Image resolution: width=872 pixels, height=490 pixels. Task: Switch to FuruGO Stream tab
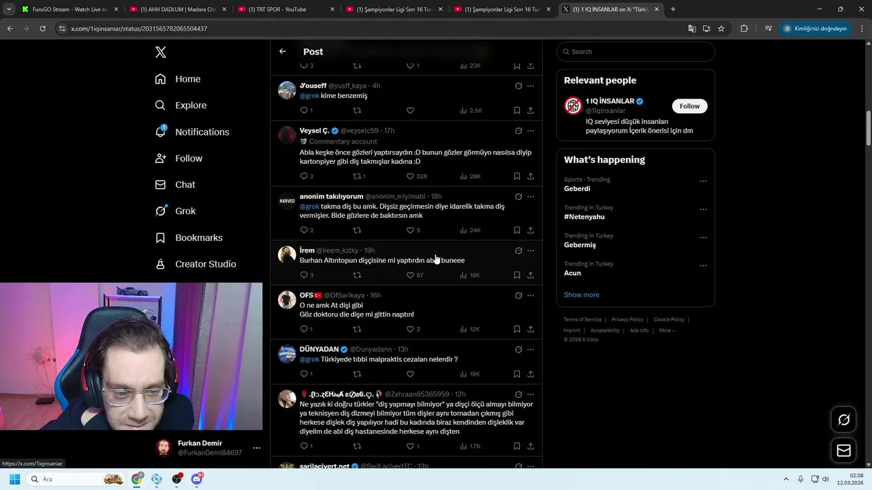pos(68,10)
